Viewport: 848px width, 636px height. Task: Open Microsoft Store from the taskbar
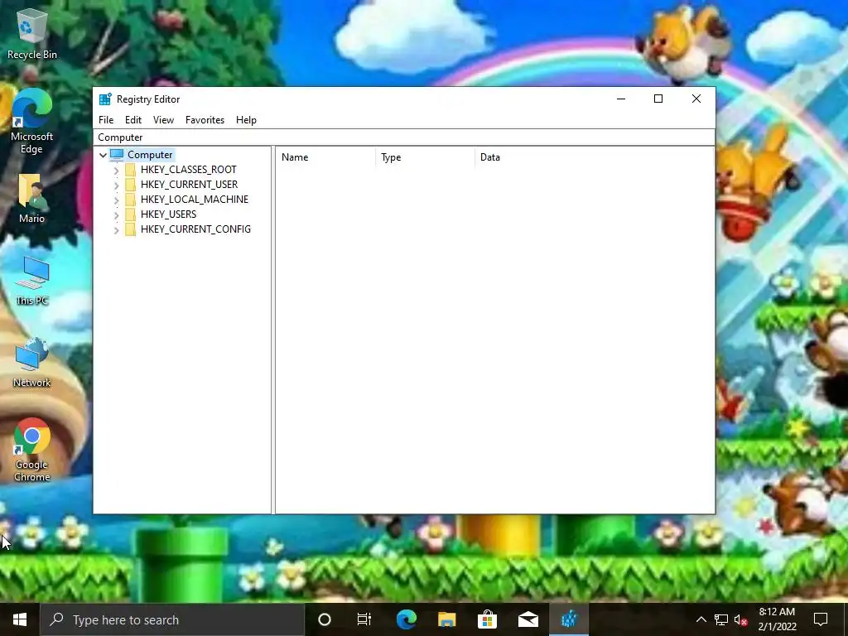pos(487,619)
